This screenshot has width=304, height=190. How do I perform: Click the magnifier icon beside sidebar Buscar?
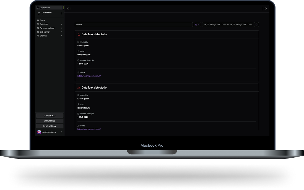point(38,20)
